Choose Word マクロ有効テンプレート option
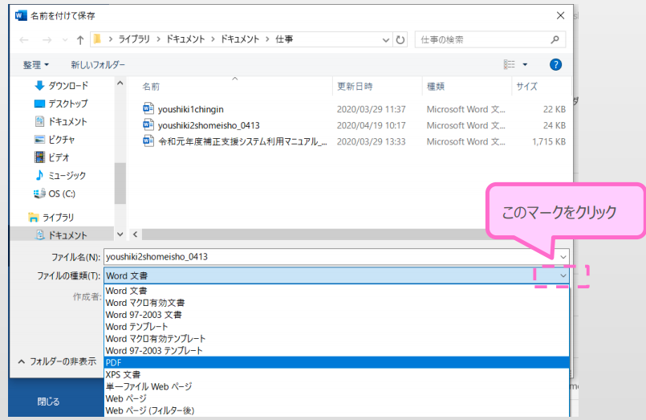The image size is (646, 420). (x=336, y=338)
